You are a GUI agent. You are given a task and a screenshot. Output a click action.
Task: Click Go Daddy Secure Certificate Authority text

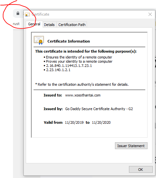click(x=99, y=109)
